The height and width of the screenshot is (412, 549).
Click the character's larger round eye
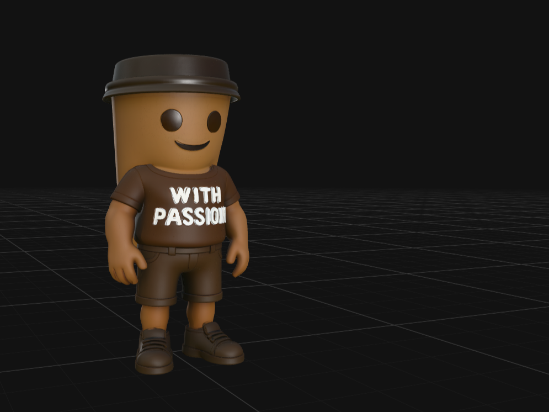(172, 120)
